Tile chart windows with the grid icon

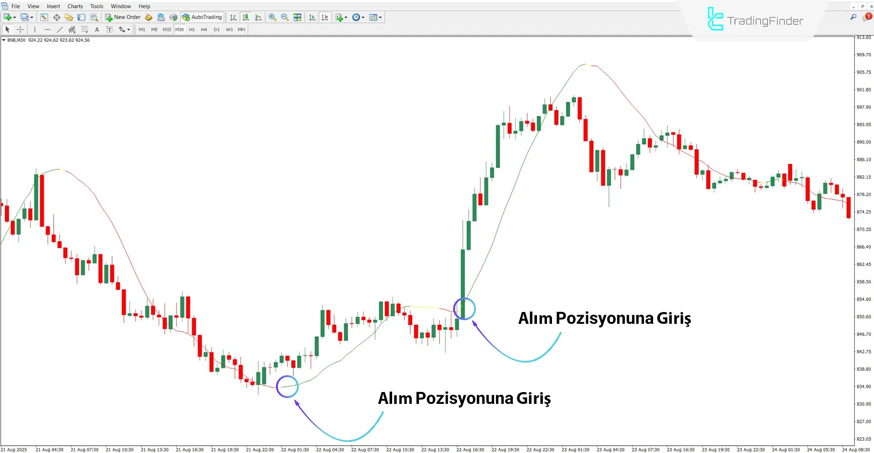(297, 17)
